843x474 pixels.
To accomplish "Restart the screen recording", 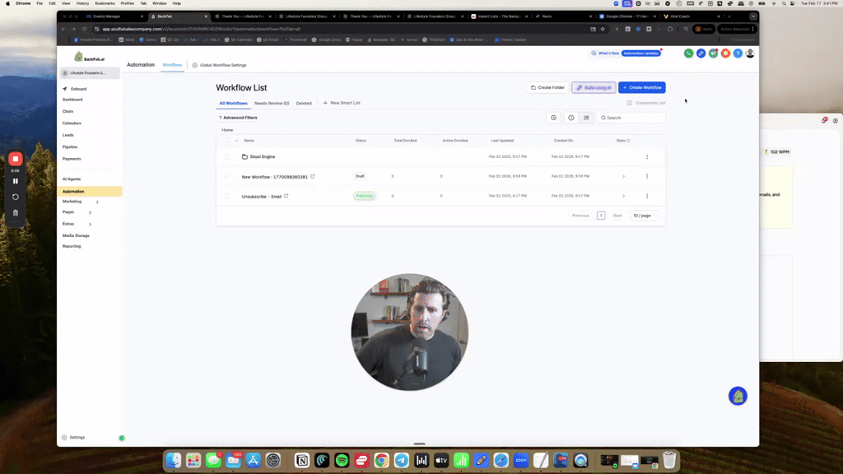I will 15,197.
